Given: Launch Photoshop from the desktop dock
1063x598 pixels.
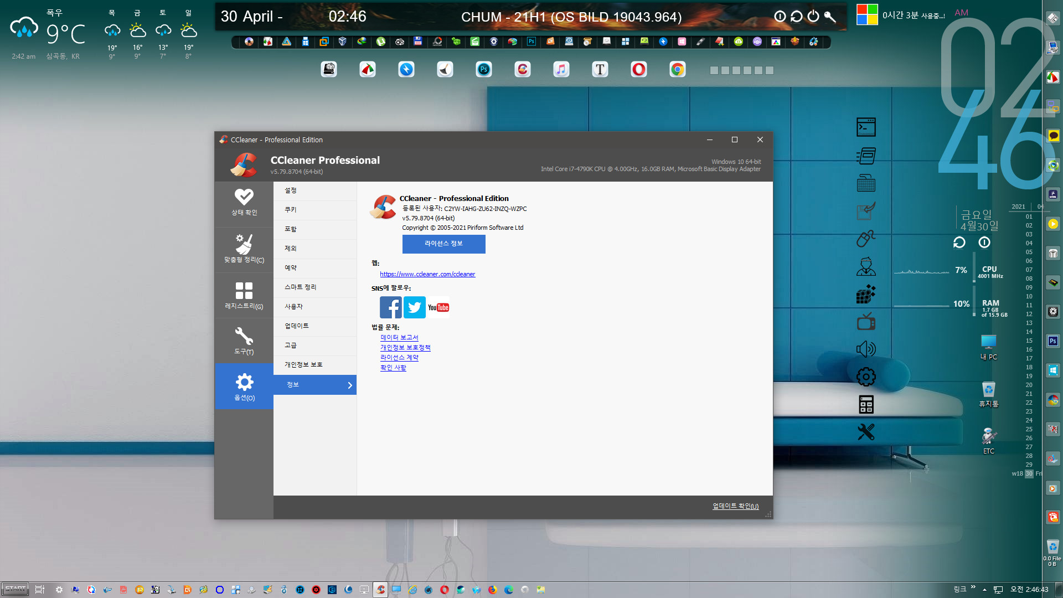Looking at the screenshot, I should point(484,69).
